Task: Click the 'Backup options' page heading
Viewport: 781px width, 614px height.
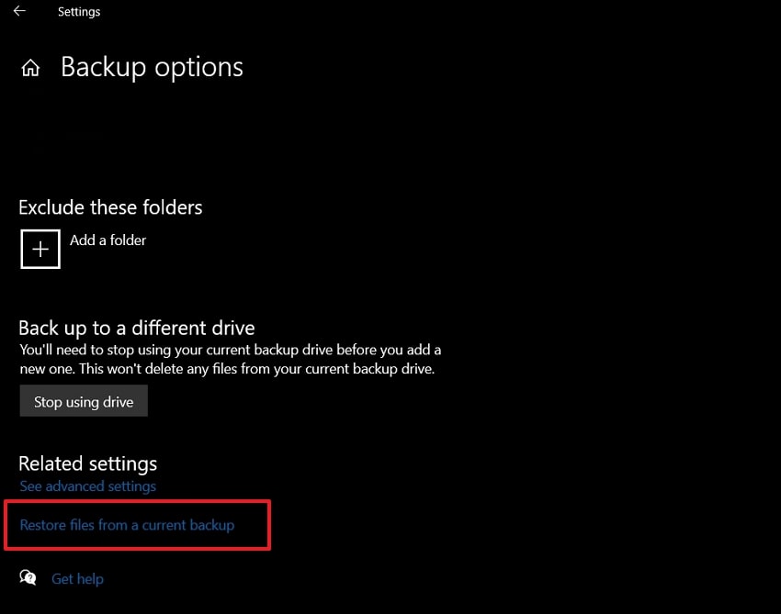Action: coord(152,68)
